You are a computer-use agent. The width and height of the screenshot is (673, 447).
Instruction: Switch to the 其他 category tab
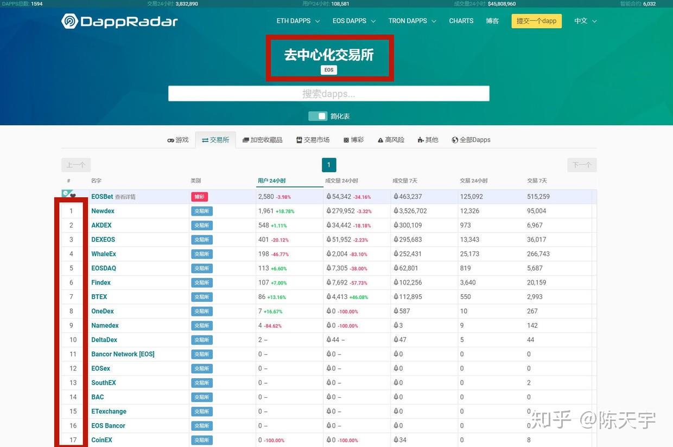[428, 140]
